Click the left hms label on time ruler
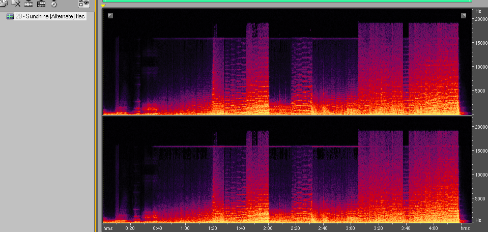Screen dimensions: 488x232 tap(107, 228)
